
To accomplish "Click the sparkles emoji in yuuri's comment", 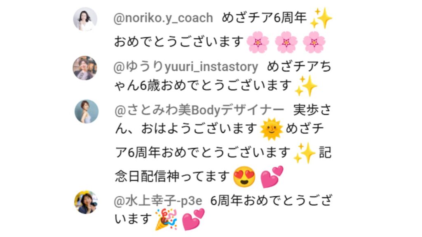I will (x=306, y=86).
